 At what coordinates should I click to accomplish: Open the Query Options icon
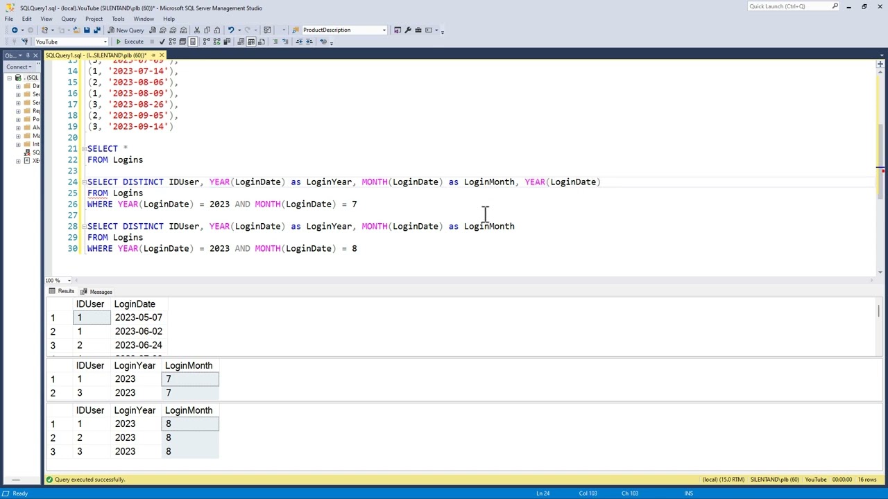[182, 42]
